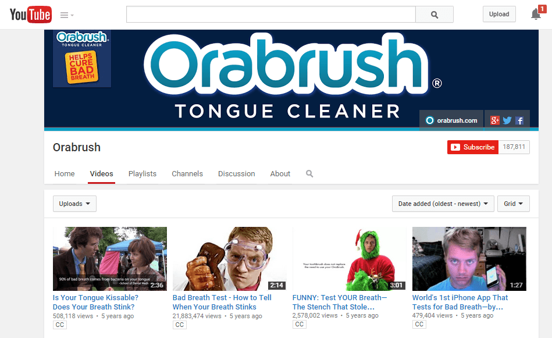The height and width of the screenshot is (338, 552).
Task: Open Orabrush Twitter page icon
Action: point(507,120)
